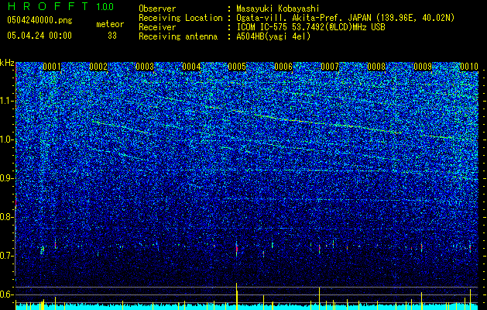The width and height of the screenshot is (487, 310).
Task: Click the 0006 minute marker
Action: click(283, 67)
